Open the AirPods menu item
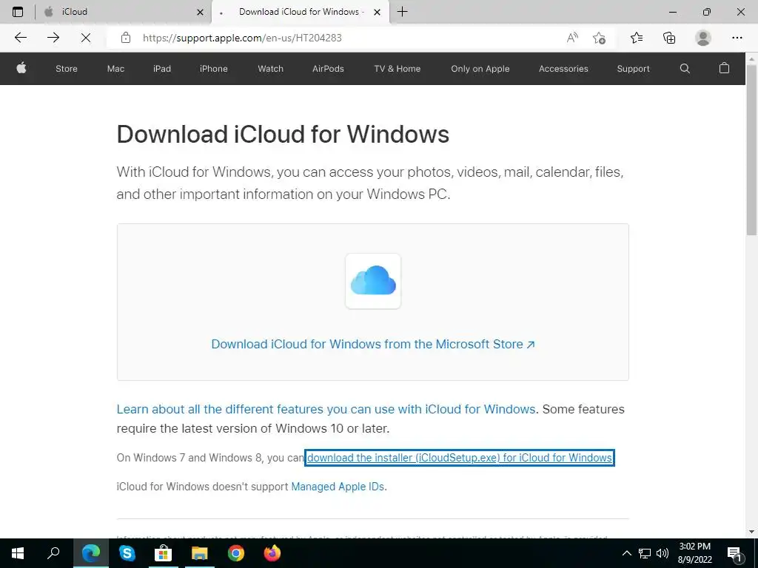The height and width of the screenshot is (568, 758). tap(328, 69)
